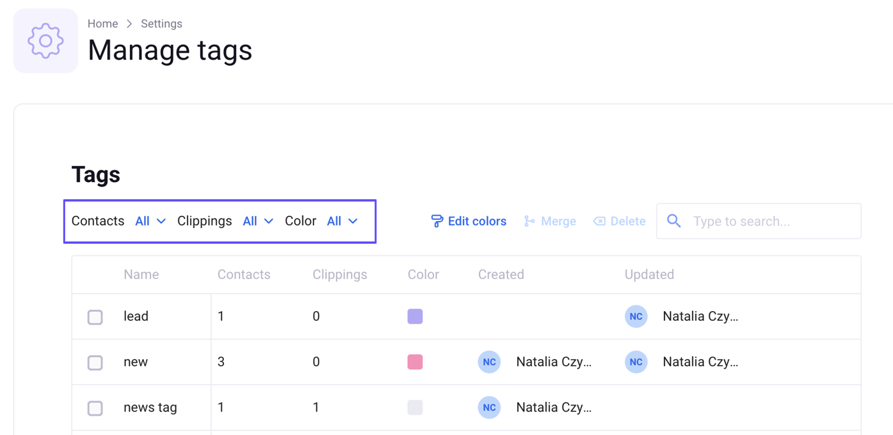Click the merge branch icon

click(530, 221)
